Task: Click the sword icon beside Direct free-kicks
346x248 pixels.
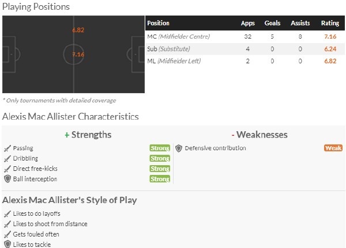Action: 7,169
